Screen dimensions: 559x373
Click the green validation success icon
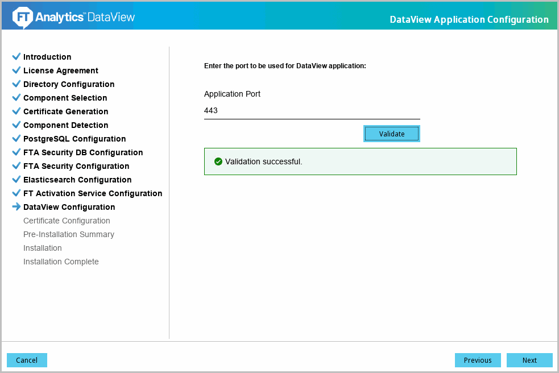218,161
